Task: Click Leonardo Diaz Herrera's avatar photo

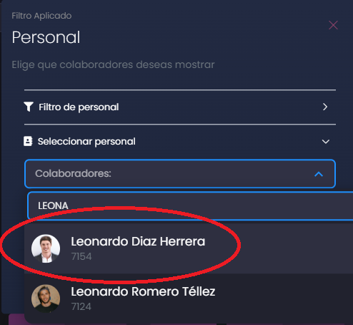Action: point(46,248)
